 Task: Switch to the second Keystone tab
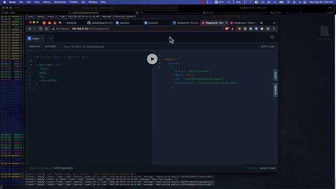coord(157,23)
